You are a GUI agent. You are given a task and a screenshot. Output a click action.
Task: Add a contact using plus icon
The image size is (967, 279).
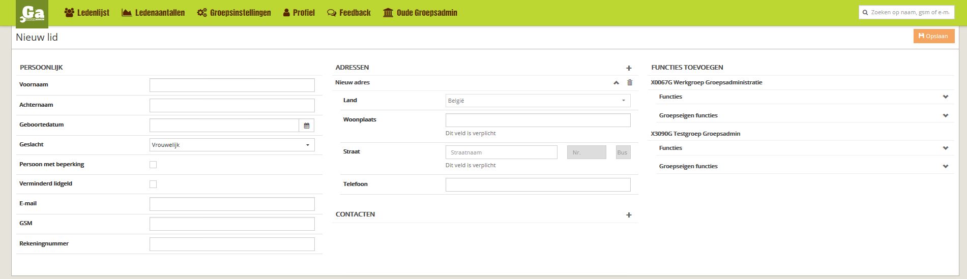pyautogui.click(x=629, y=215)
